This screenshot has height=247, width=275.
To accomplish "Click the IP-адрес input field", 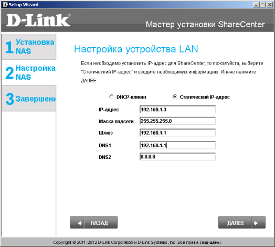I will tap(177, 110).
